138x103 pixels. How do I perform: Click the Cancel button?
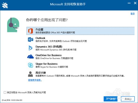tap(128, 99)
